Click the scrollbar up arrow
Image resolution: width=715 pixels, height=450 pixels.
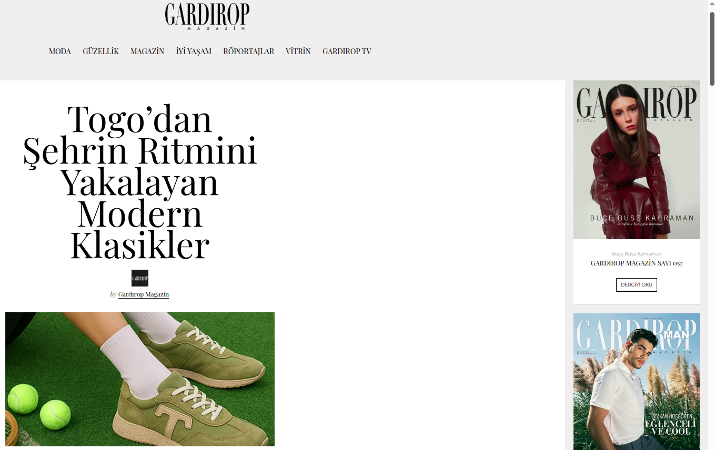click(x=712, y=4)
